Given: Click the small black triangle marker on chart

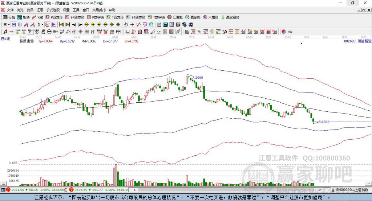Looking at the screenshot, I should pyautogui.click(x=302, y=44).
